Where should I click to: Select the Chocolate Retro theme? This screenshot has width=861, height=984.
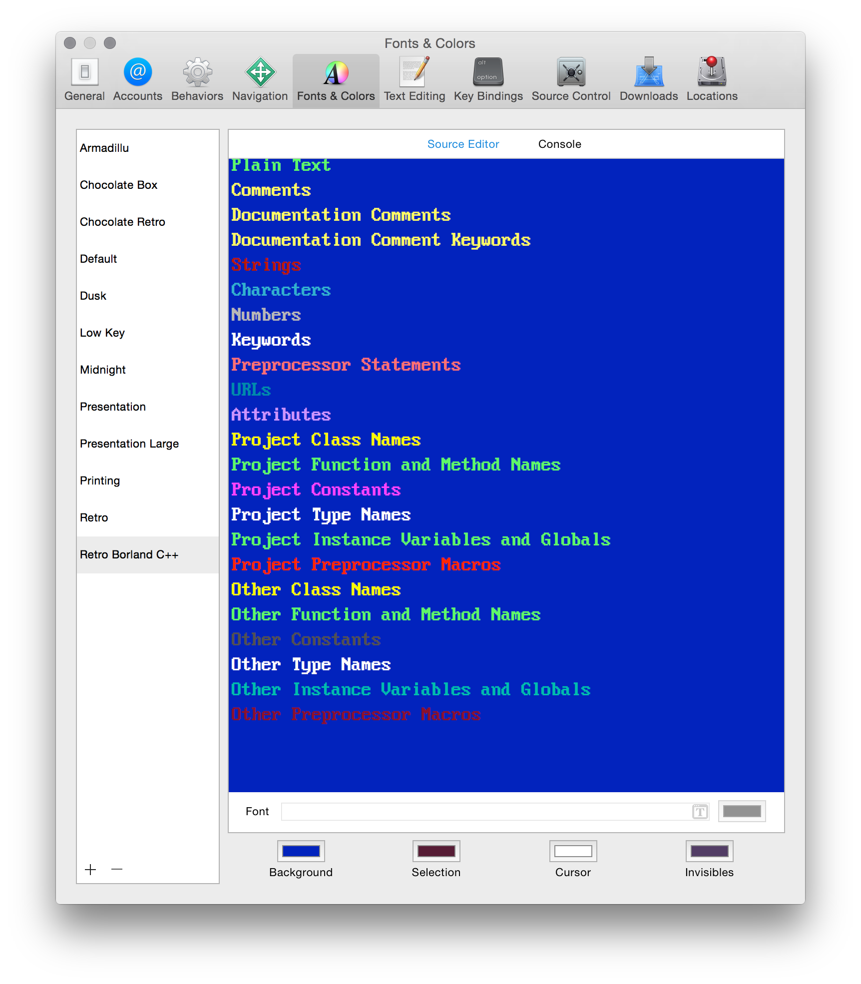[x=148, y=222]
